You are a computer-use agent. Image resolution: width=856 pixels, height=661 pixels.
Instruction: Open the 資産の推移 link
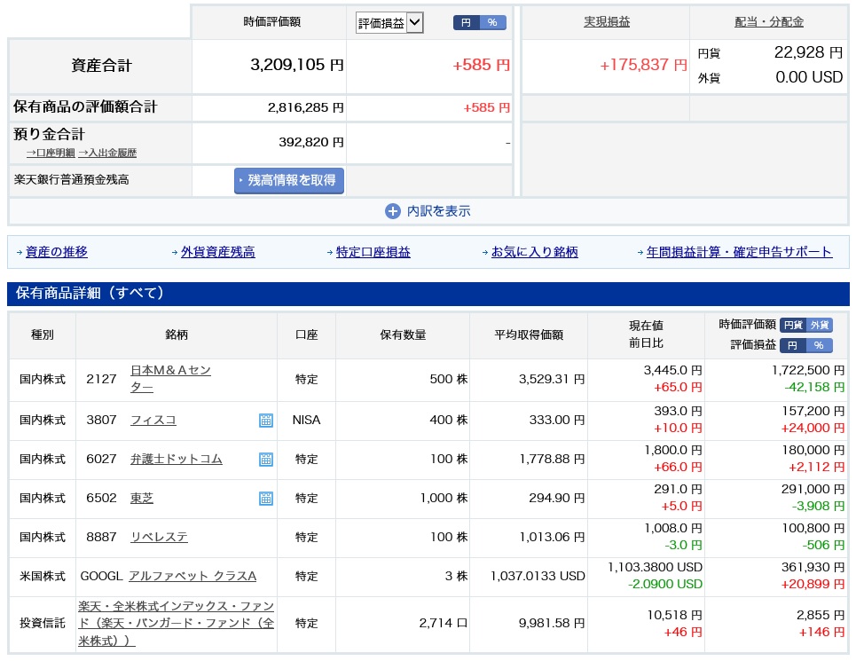tap(57, 252)
